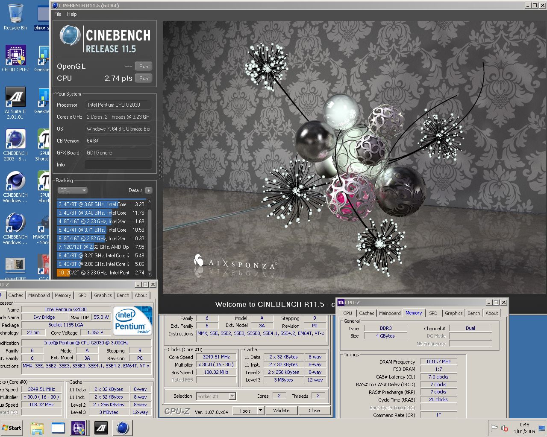Click the Intel Pentium inside logo

tap(132, 320)
